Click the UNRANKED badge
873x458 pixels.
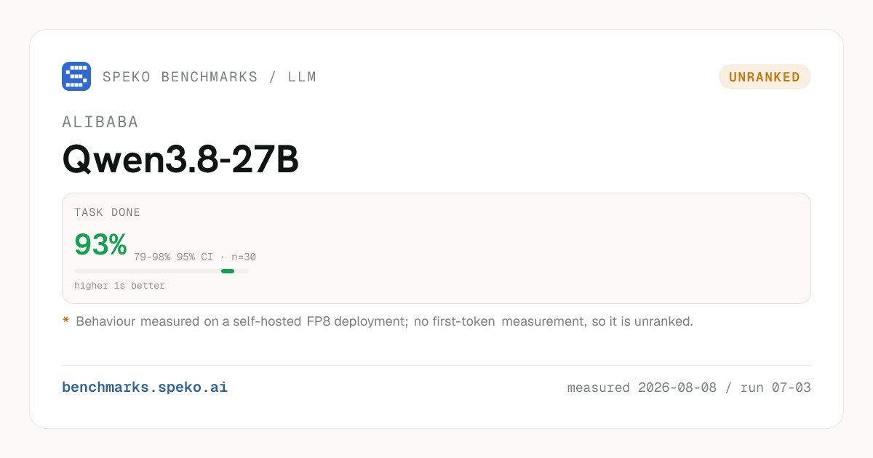tap(765, 77)
